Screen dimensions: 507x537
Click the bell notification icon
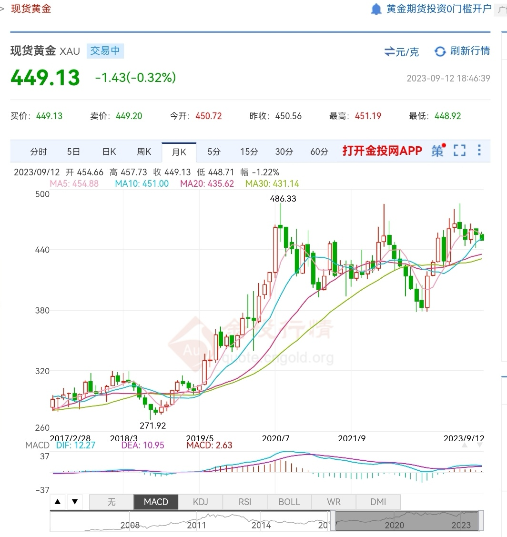tap(376, 9)
